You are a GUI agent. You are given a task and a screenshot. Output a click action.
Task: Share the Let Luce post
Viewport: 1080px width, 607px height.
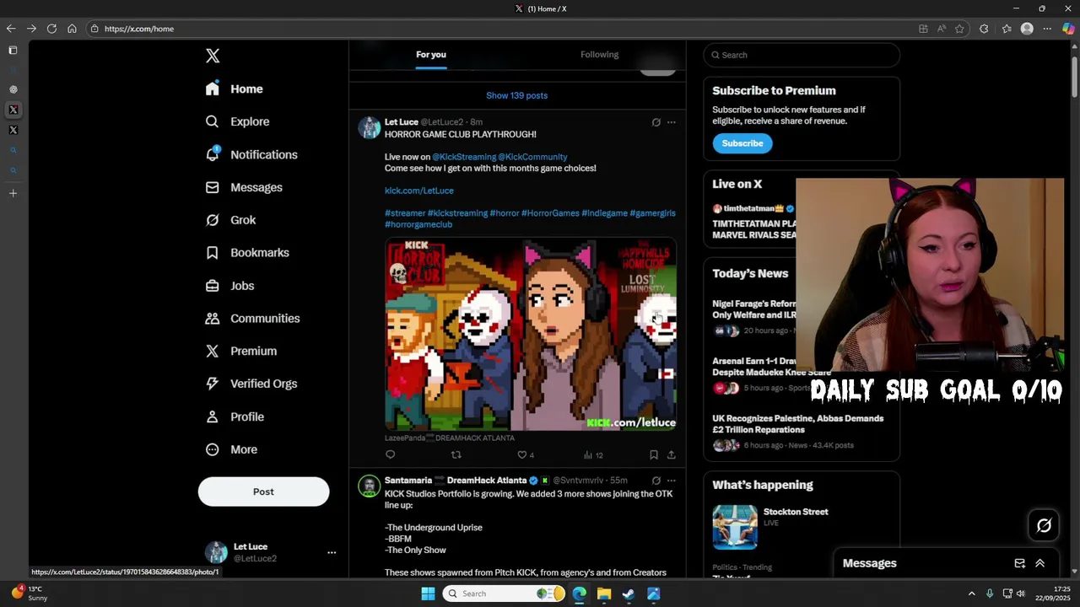click(x=671, y=455)
